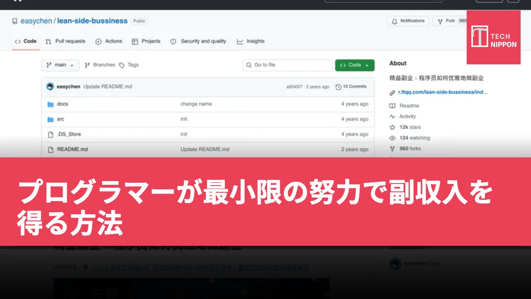Open the README.md file name

point(72,149)
